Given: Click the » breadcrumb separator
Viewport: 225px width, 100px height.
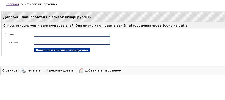Looking at the screenshot, I should [22, 4].
